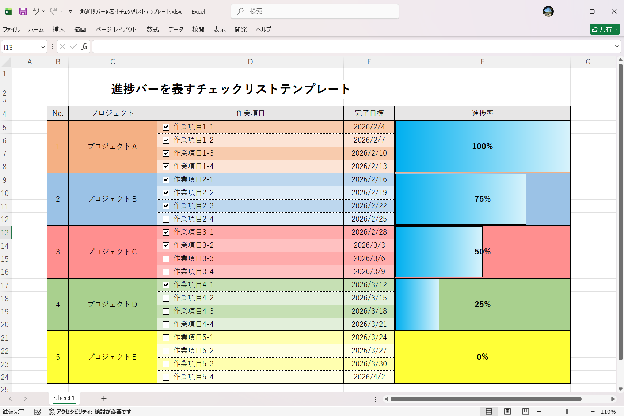Open the Insert Function (fx) dialog

[84, 46]
